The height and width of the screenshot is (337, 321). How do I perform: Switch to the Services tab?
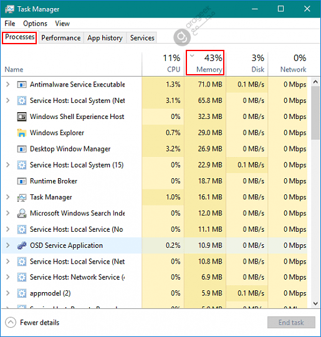(x=142, y=38)
